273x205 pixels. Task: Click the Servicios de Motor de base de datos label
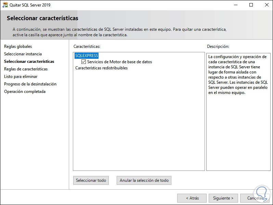tap(119, 62)
